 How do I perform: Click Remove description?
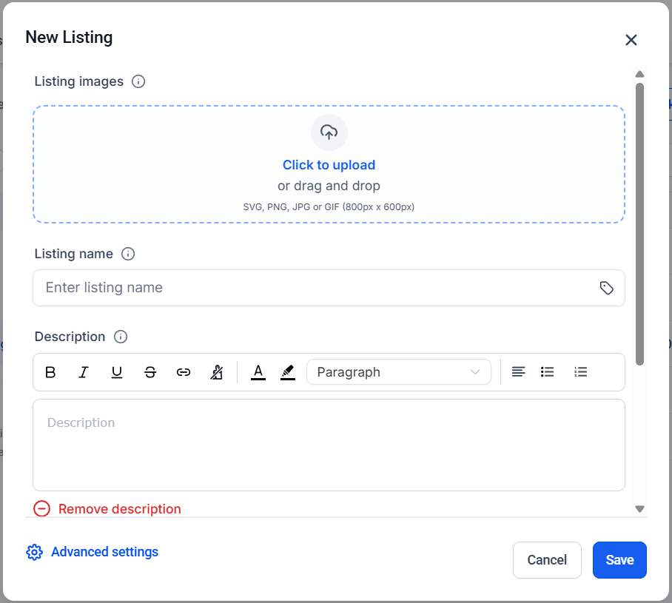pyautogui.click(x=107, y=509)
